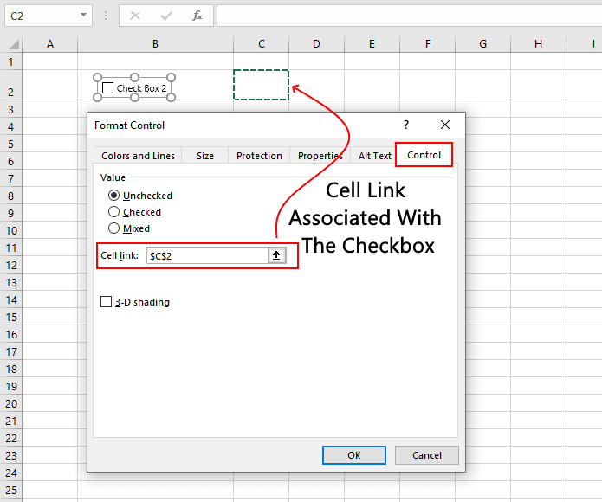The image size is (602, 502).
Task: Open the Properties tab
Action: 320,156
